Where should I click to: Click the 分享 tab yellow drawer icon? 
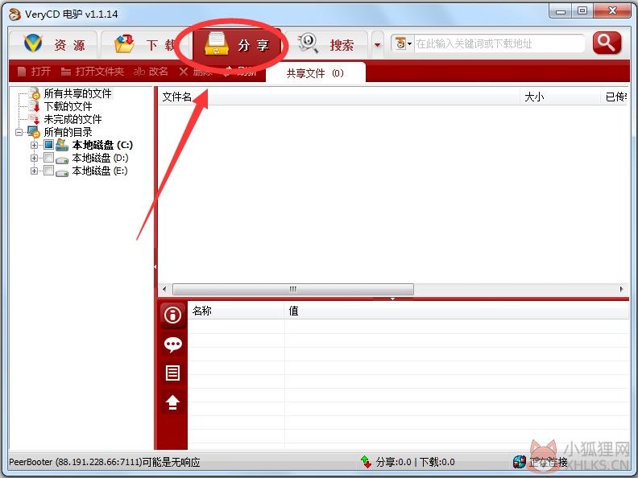click(x=217, y=43)
